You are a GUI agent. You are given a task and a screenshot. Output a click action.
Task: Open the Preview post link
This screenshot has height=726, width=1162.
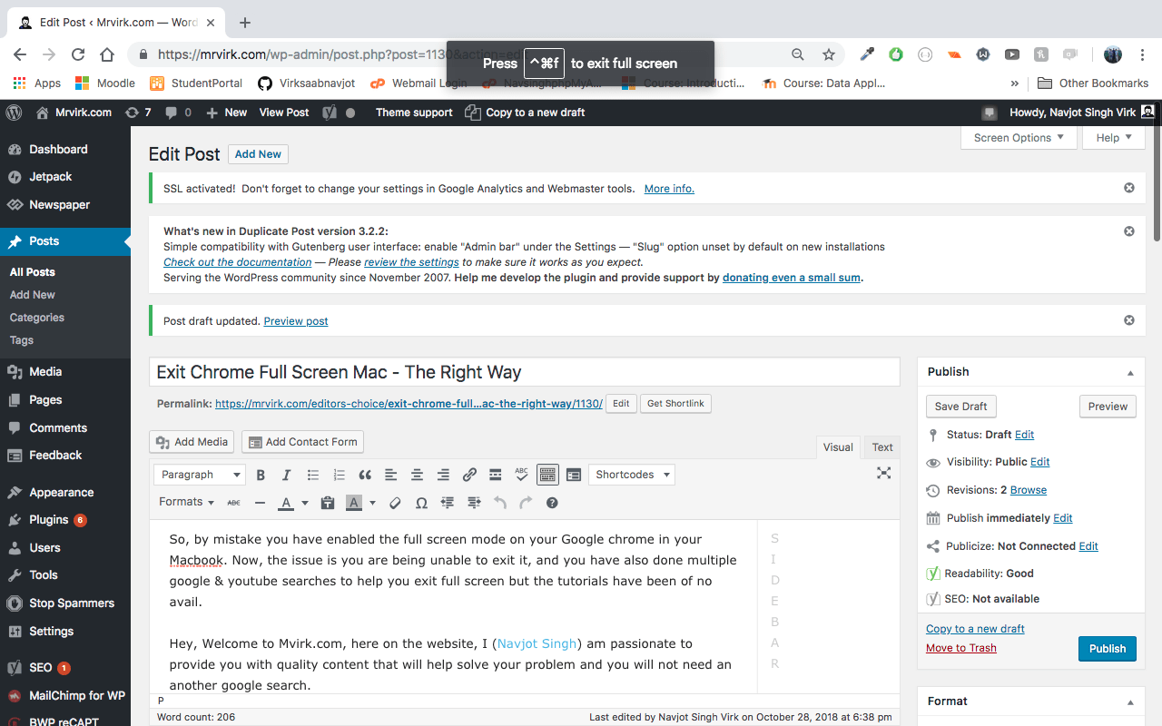(x=296, y=321)
